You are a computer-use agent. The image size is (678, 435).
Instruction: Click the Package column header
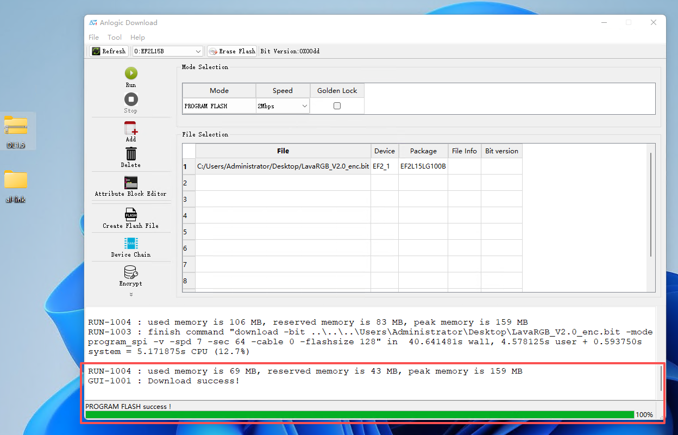[423, 151]
